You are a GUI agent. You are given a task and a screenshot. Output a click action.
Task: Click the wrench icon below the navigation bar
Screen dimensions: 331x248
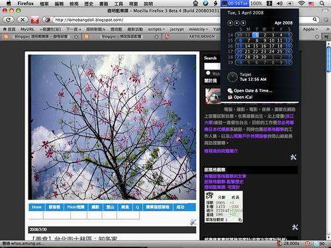click(x=193, y=222)
